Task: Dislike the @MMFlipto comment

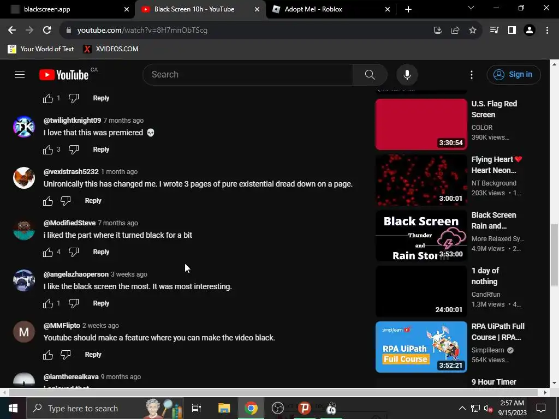Action: pos(66,355)
